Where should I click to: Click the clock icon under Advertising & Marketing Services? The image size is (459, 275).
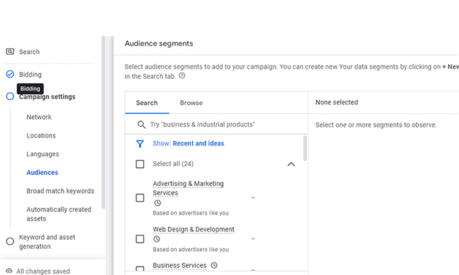pyautogui.click(x=157, y=203)
